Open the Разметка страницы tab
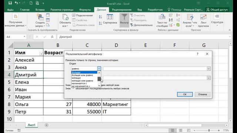Screen dimensions: 237x133 point(62,10)
